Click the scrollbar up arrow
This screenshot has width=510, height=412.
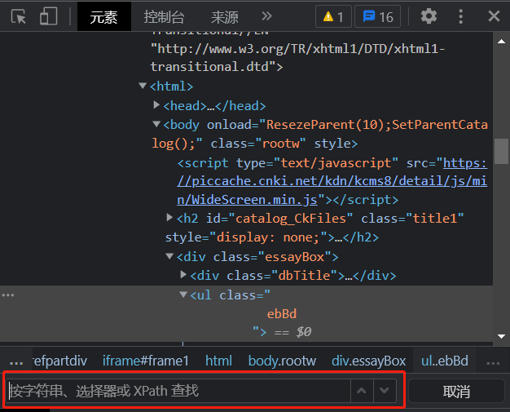(501, 42)
